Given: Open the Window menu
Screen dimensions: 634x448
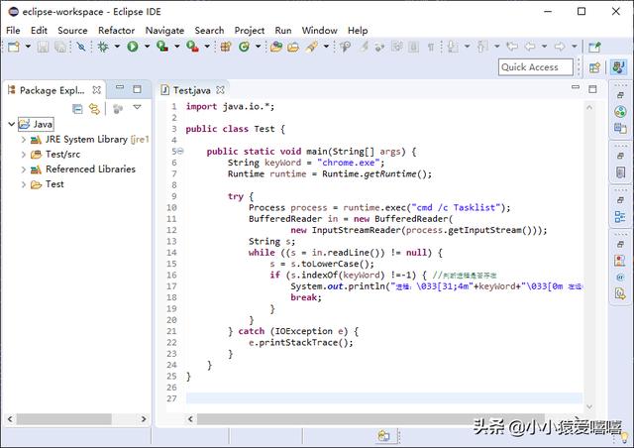Looking at the screenshot, I should (x=319, y=31).
